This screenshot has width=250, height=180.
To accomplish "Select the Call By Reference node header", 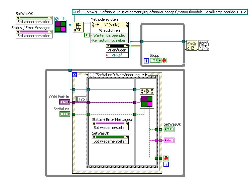I will pos(147,92).
